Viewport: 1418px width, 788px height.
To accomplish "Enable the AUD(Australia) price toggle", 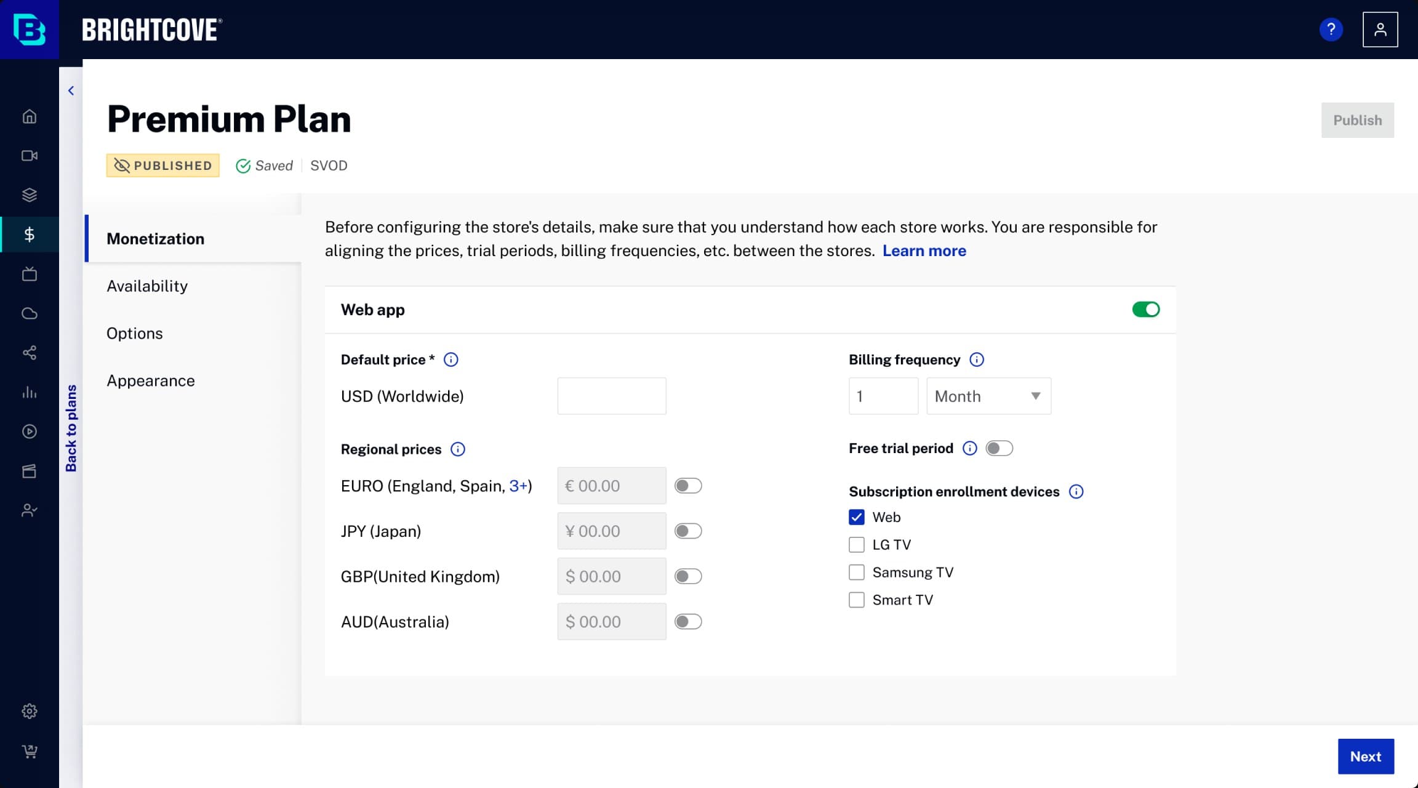I will [688, 622].
